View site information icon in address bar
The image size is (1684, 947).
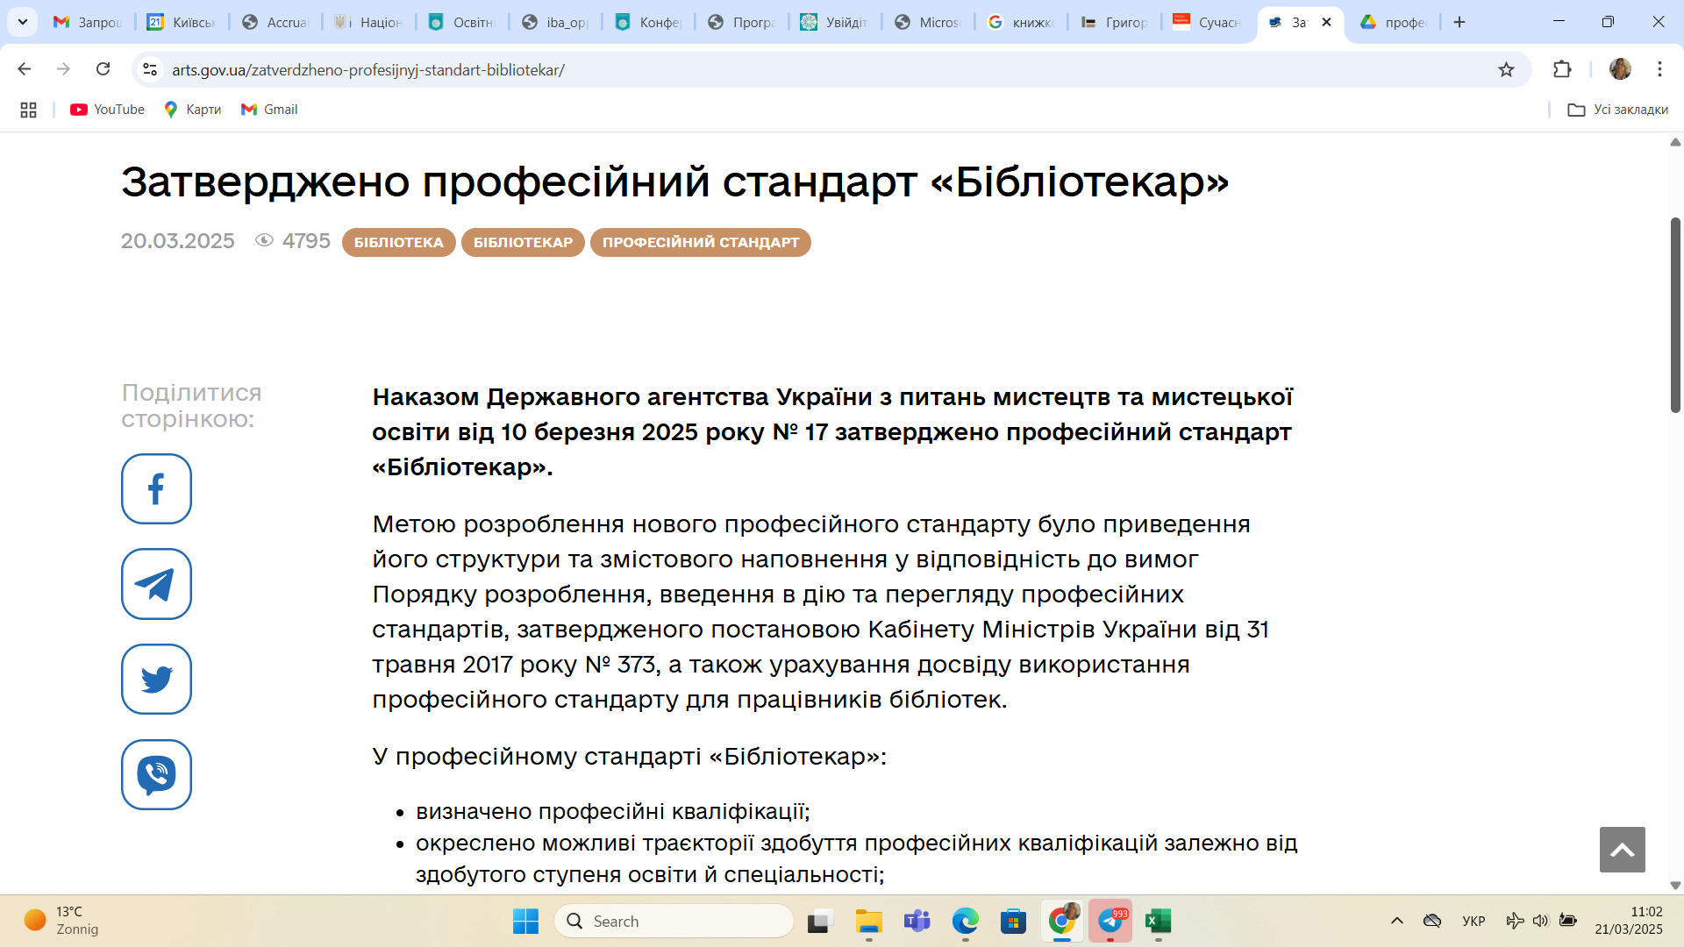150,69
